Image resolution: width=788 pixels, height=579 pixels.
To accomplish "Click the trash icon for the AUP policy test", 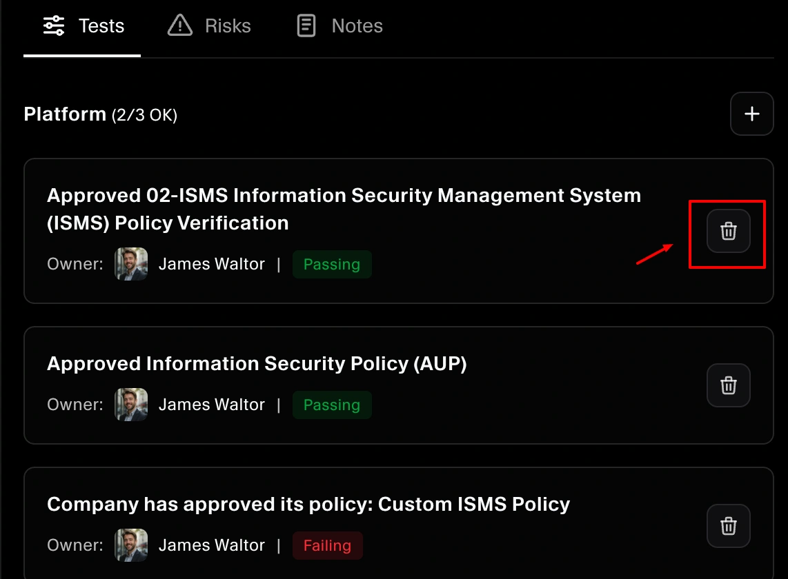I will [x=728, y=385].
